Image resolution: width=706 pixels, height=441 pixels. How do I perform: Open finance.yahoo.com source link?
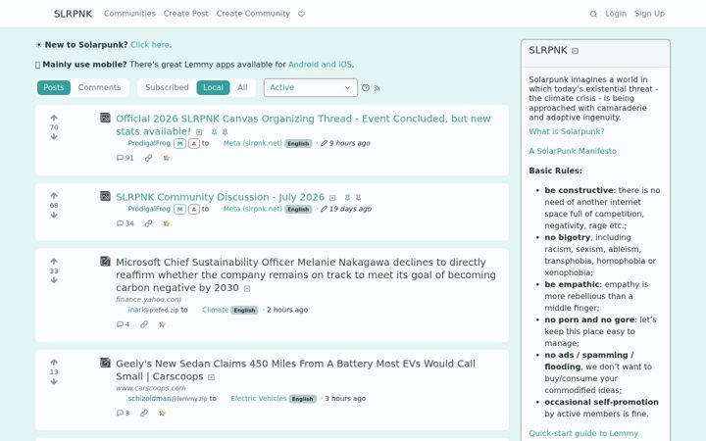[x=149, y=299]
